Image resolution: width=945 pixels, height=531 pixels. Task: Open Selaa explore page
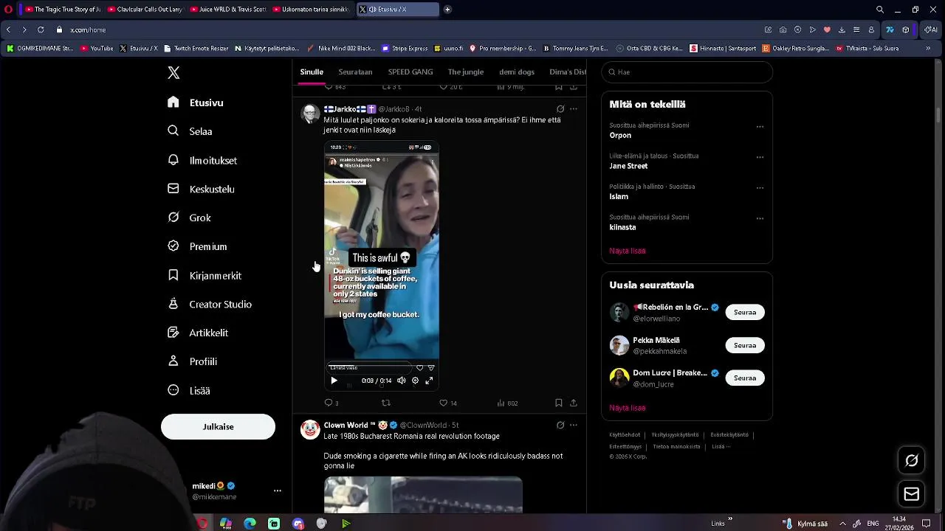coord(190,131)
